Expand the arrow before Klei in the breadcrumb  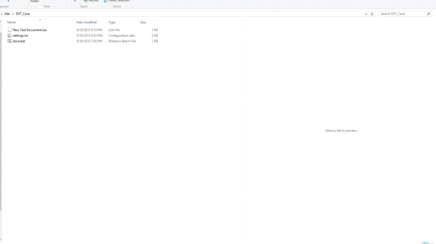point(2,14)
